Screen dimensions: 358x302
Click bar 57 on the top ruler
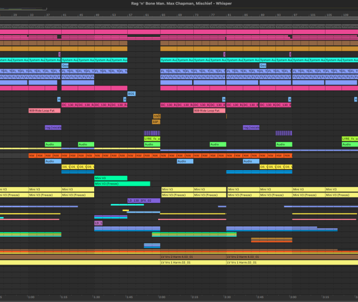click(131, 15)
